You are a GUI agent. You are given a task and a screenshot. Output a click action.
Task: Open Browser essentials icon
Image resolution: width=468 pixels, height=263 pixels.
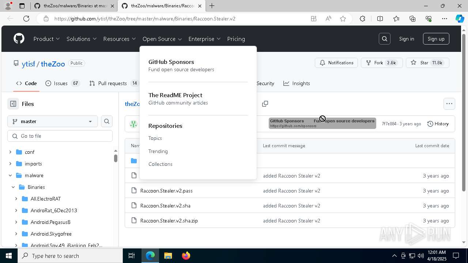[429, 19]
